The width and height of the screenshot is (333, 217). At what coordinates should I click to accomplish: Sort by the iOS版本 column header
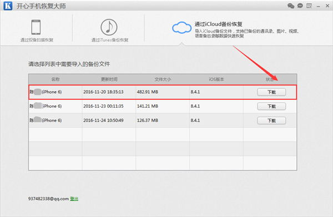pyautogui.click(x=216, y=79)
